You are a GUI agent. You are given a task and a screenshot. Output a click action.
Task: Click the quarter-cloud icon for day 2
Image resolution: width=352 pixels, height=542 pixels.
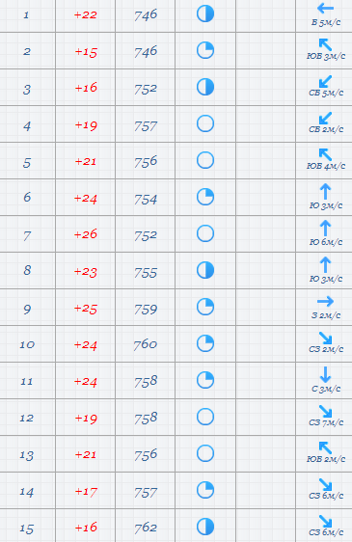205,50
